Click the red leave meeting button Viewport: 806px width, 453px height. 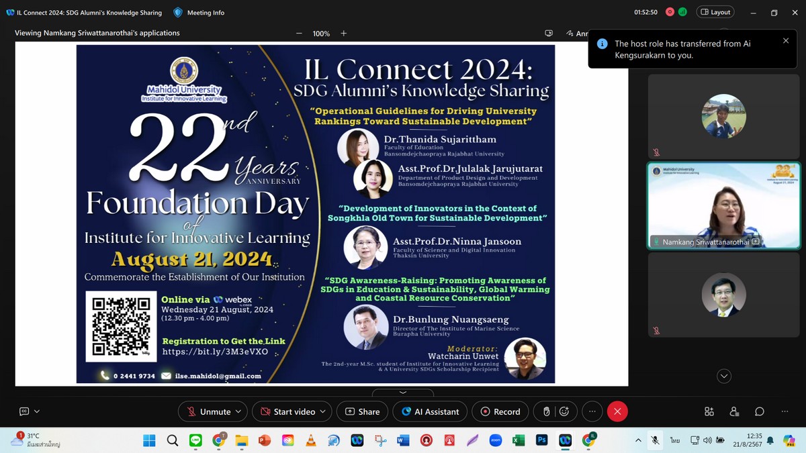[617, 411]
